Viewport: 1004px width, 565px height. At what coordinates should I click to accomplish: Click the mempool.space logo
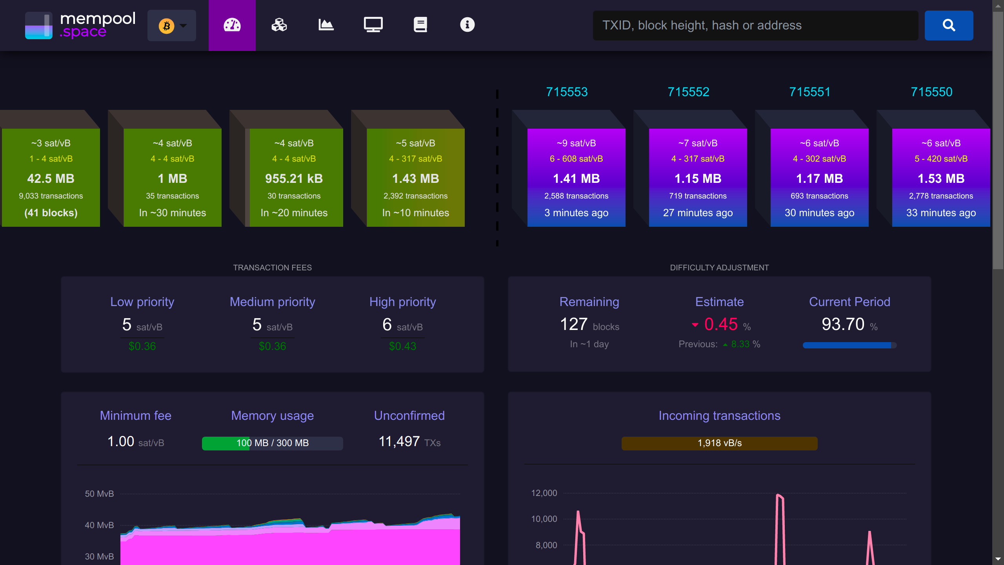click(x=80, y=26)
